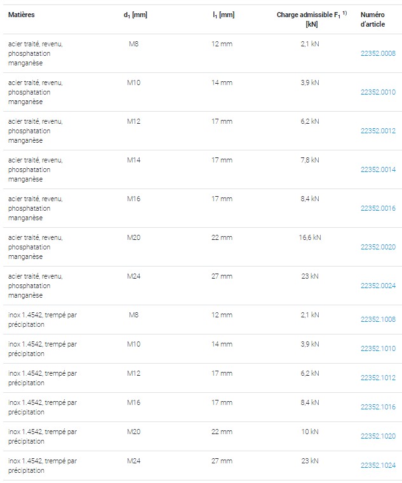This screenshot has width=402, height=483.
Task: Click the Matières column header
Action: [21, 15]
